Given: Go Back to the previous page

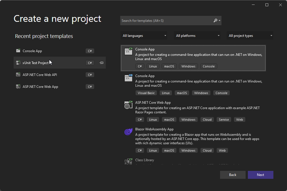Looking at the screenshot, I should pos(233,175).
